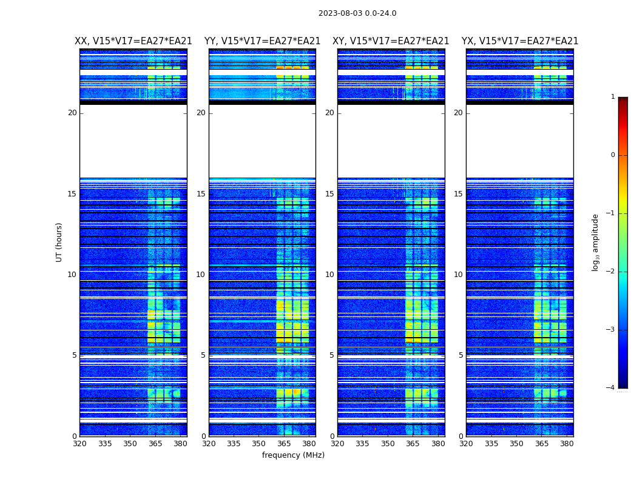Click the YX, V15*V17=EA27*EA21 panel title
The image size is (637, 485).
tap(519, 41)
